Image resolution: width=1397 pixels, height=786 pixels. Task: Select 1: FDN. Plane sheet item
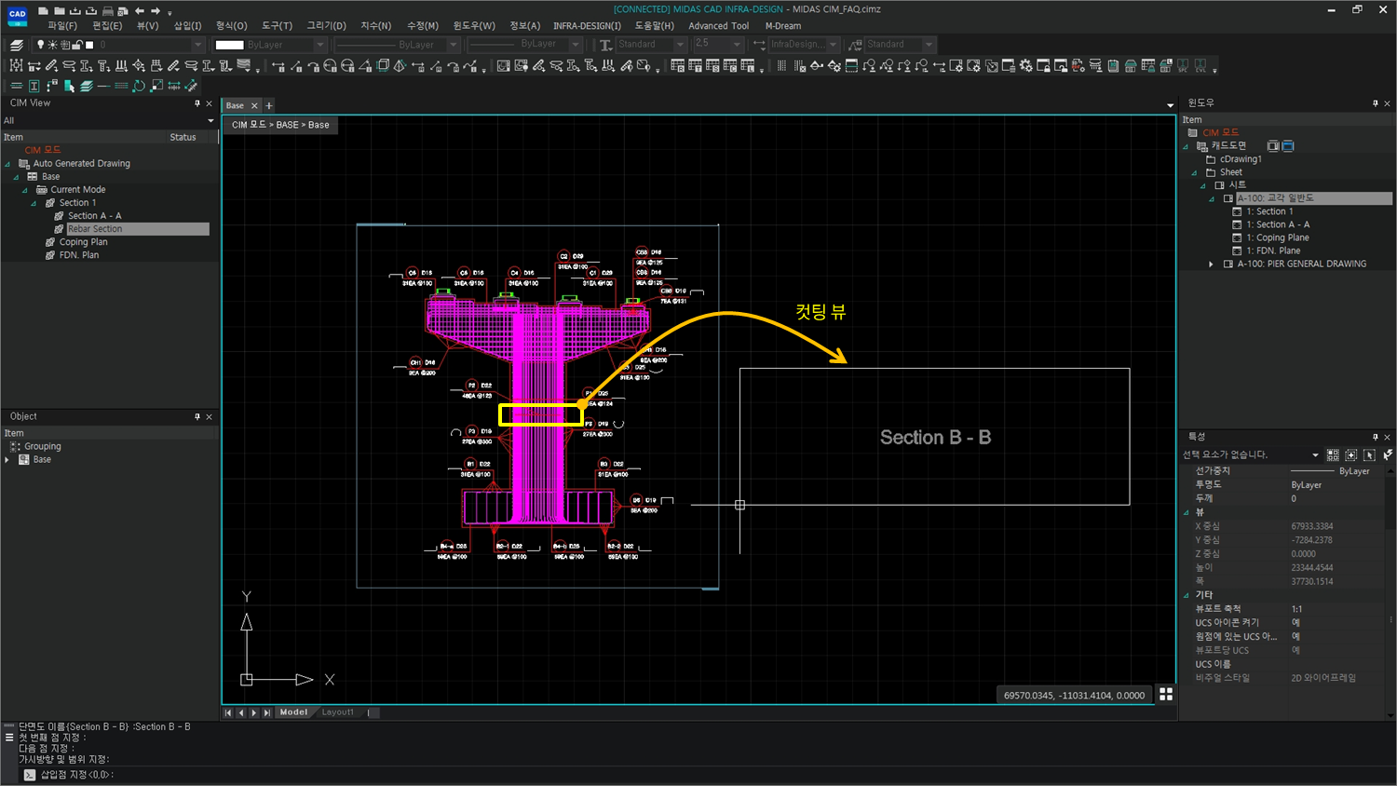click(x=1272, y=251)
